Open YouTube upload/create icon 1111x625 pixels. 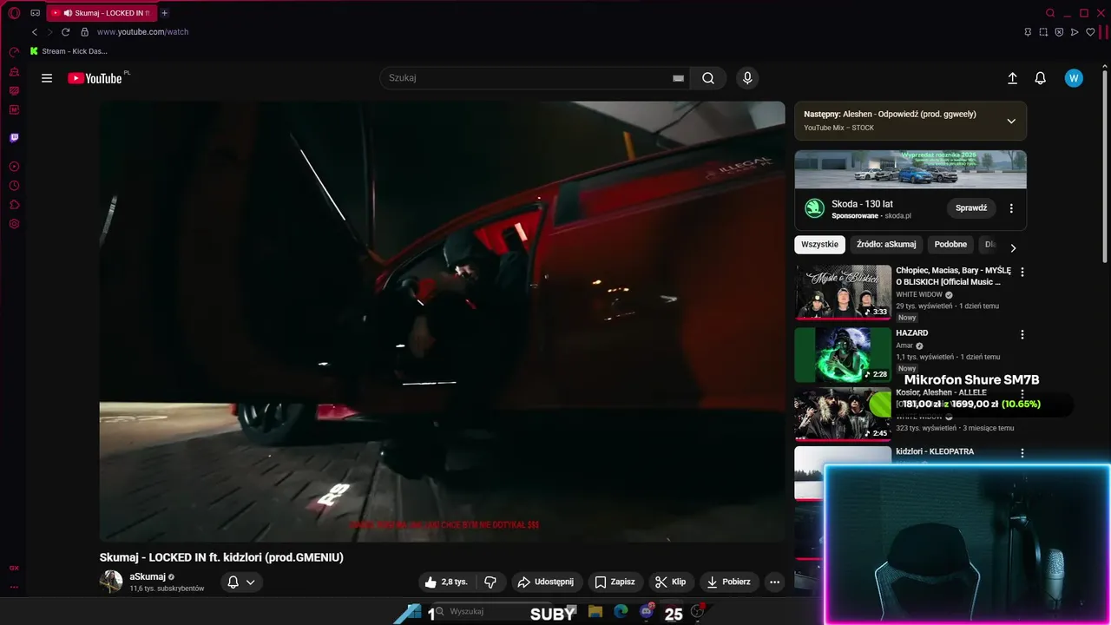click(x=1012, y=78)
